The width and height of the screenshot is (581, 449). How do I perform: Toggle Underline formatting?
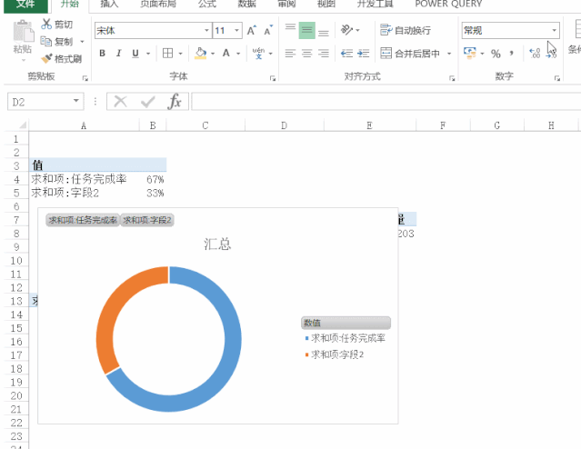tap(135, 54)
